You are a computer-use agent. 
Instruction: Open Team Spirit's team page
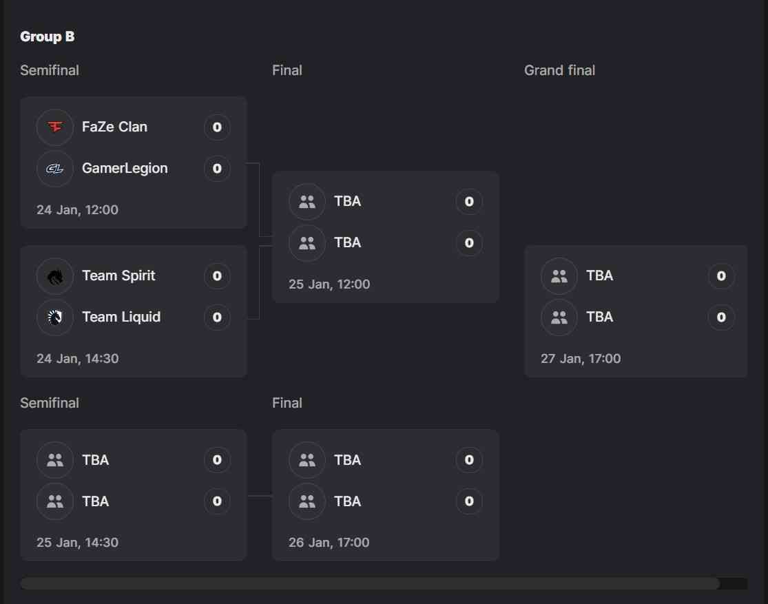[x=118, y=275]
